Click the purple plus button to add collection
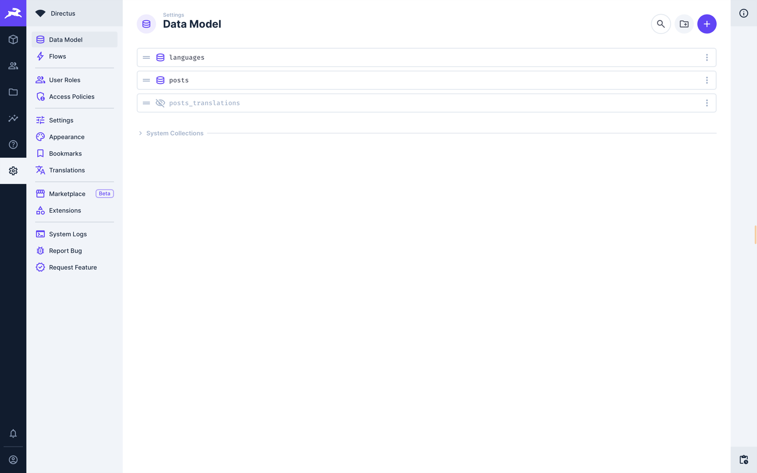 [707, 24]
